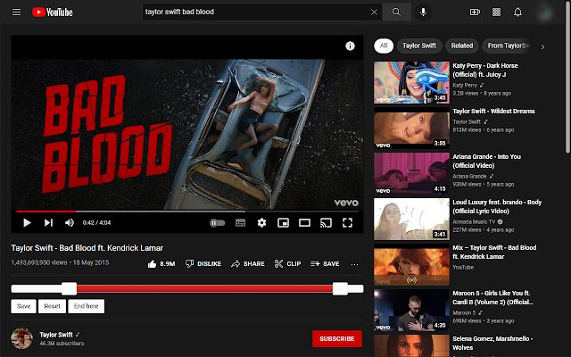Open Maroon 5 Girls Like You title
Viewport: 571px width, 357px height.
[492, 297]
